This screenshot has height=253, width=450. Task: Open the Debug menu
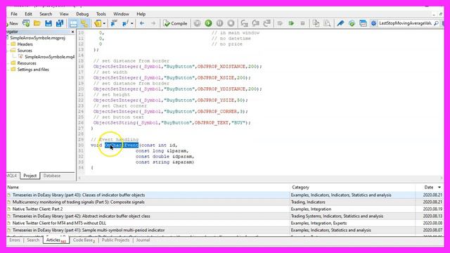pos(82,14)
